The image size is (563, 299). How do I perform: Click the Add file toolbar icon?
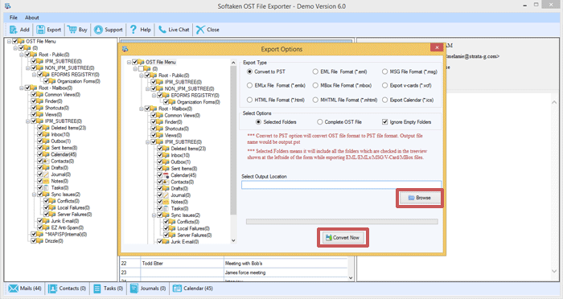tap(14, 30)
